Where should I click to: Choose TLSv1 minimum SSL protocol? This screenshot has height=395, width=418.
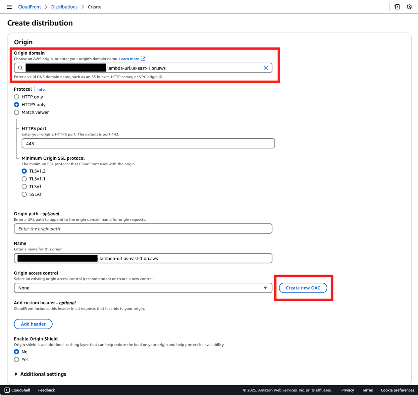point(24,187)
